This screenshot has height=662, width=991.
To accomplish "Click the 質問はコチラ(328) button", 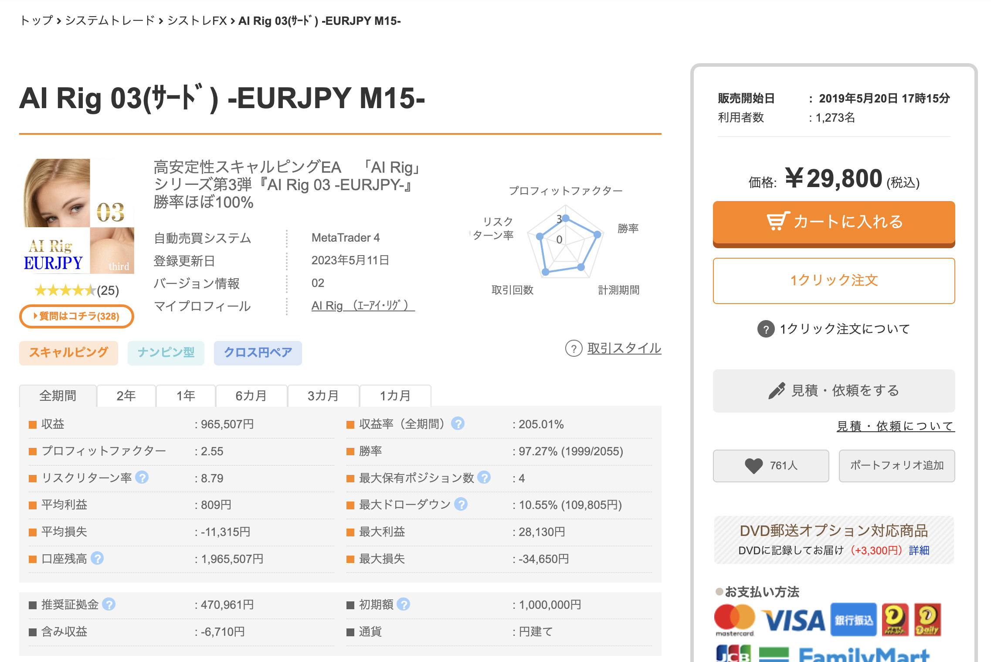I will (76, 316).
